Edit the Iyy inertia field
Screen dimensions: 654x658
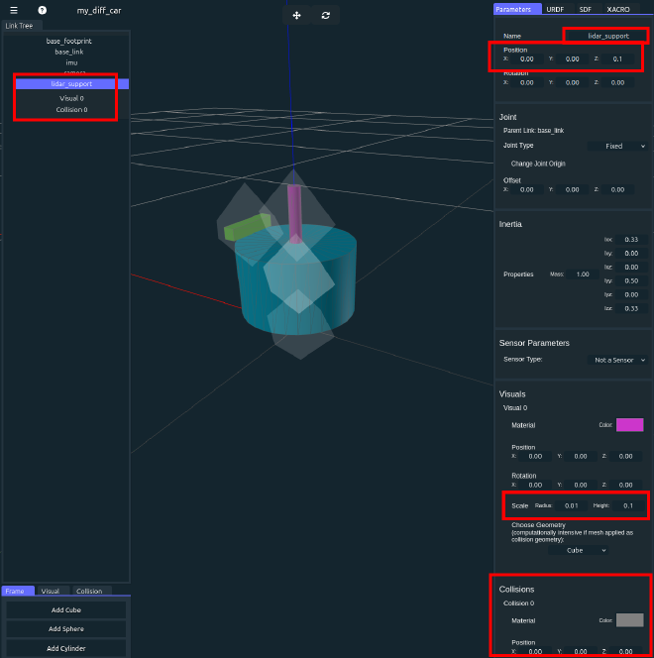click(631, 280)
